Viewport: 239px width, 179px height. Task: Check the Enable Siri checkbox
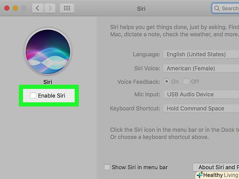(33, 95)
